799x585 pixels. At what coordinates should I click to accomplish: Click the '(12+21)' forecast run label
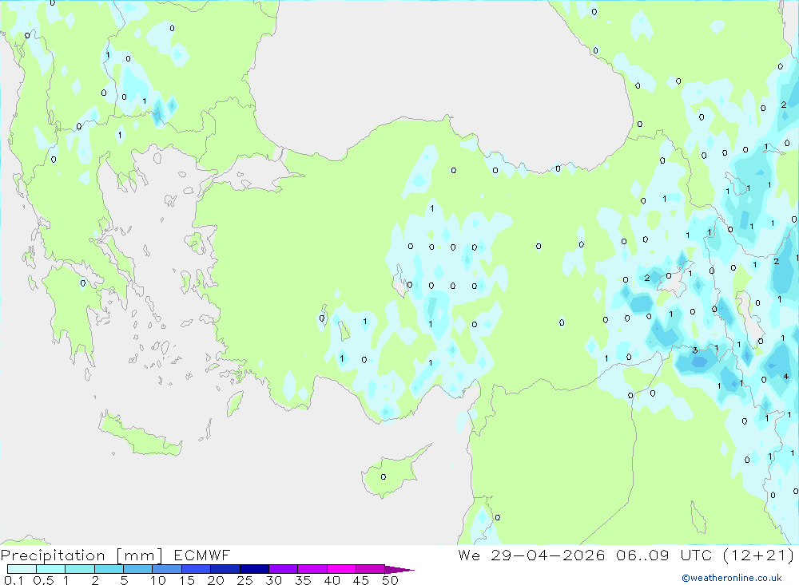click(x=759, y=555)
